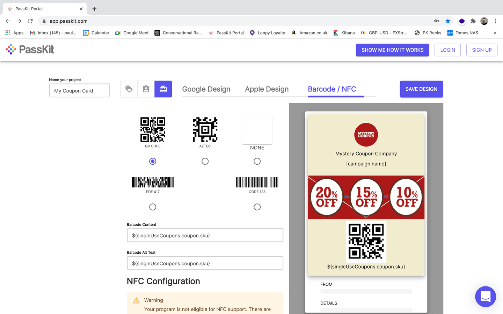Open Amazon.co.uk bookmark
This screenshot has width=503, height=314.
click(309, 33)
